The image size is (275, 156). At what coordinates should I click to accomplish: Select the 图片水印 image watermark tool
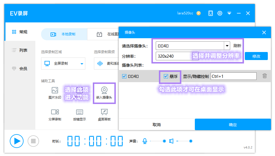(55, 93)
